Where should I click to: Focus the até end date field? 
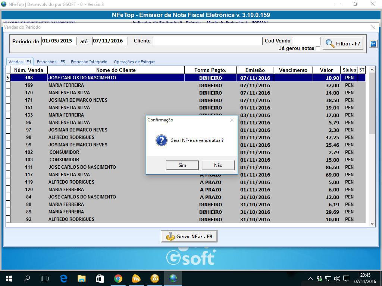pos(110,41)
